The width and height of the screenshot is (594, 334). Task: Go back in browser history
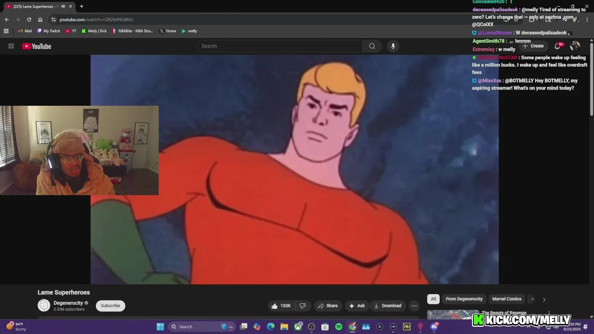click(x=6, y=19)
